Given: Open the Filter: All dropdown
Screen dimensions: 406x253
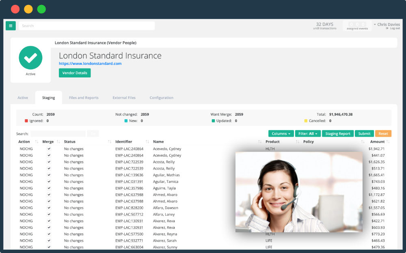Looking at the screenshot, I should pos(308,133).
